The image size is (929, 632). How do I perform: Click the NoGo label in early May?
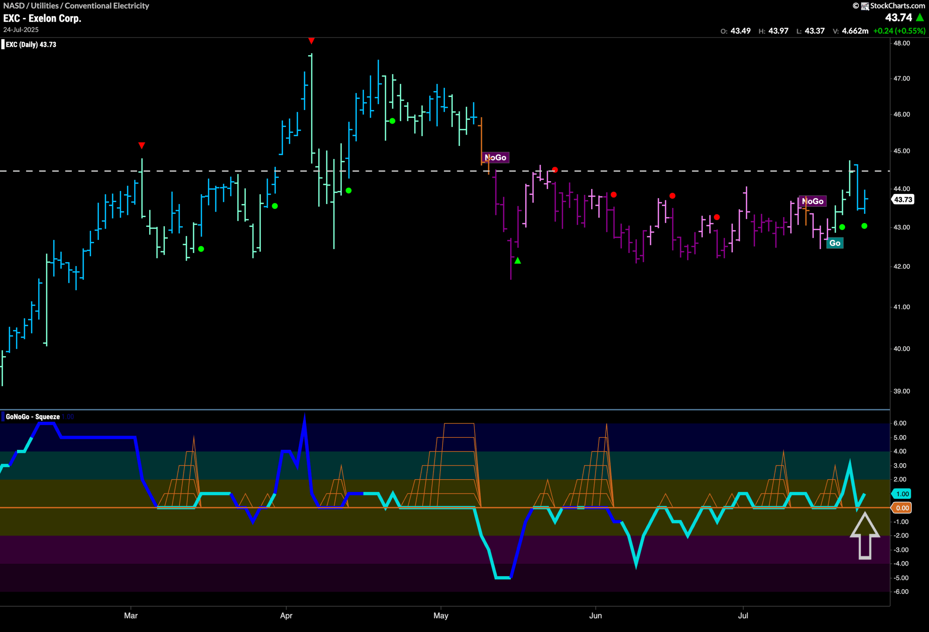[495, 158]
